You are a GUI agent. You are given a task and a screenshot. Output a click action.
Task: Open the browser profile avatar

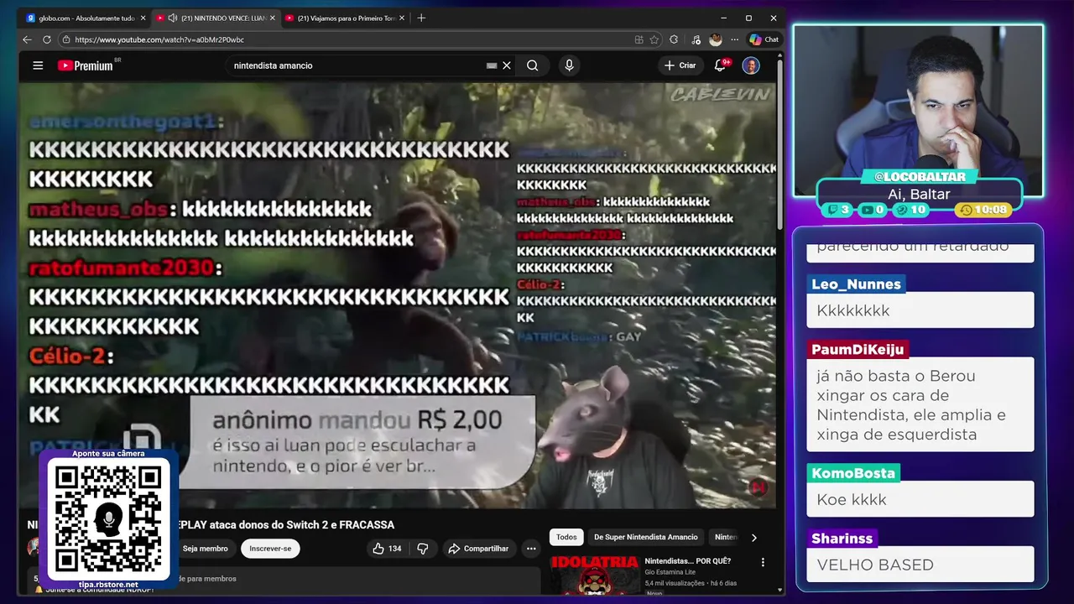pos(716,39)
